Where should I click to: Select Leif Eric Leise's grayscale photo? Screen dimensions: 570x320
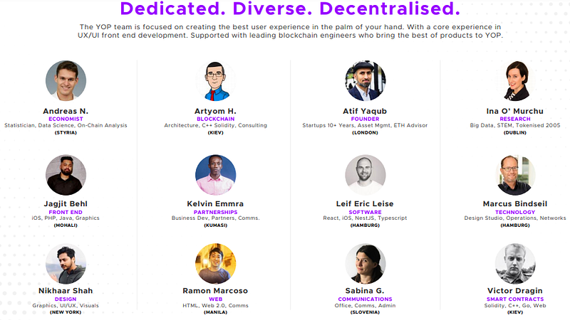point(366,175)
